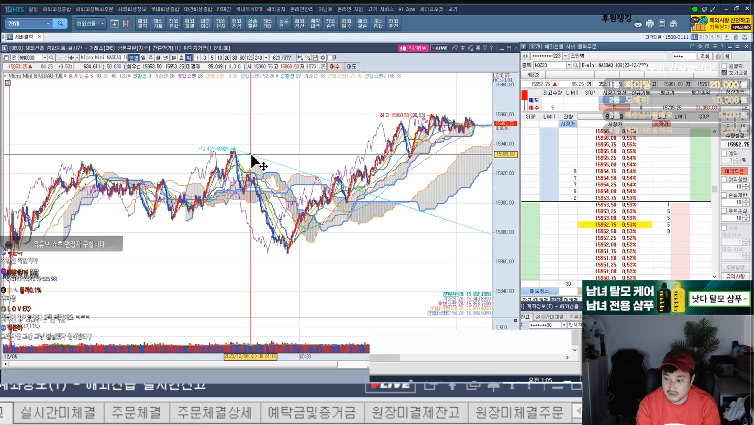The height and width of the screenshot is (425, 754).
Task: Click the 매수 button in chart info bar
Action: pyautogui.click(x=335, y=66)
